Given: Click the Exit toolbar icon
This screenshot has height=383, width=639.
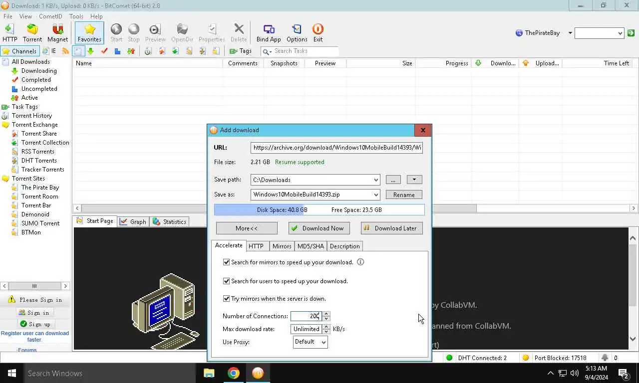Looking at the screenshot, I should (318, 33).
